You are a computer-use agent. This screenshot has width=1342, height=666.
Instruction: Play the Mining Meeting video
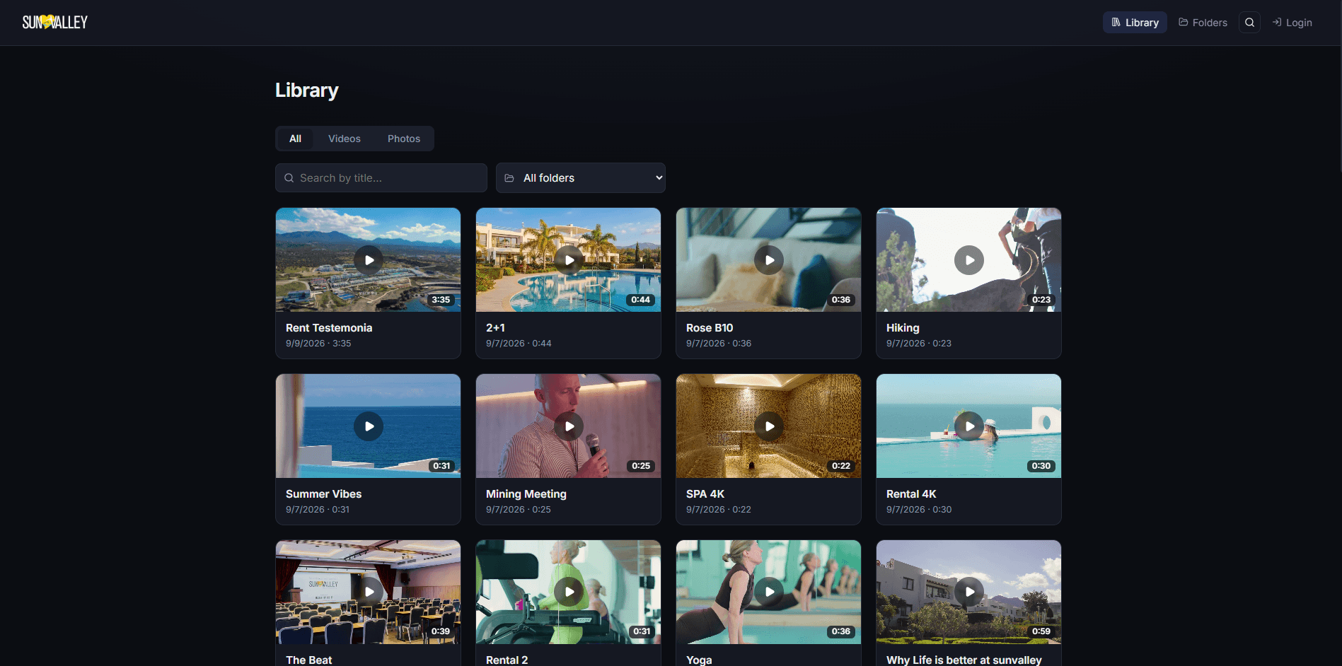point(569,426)
